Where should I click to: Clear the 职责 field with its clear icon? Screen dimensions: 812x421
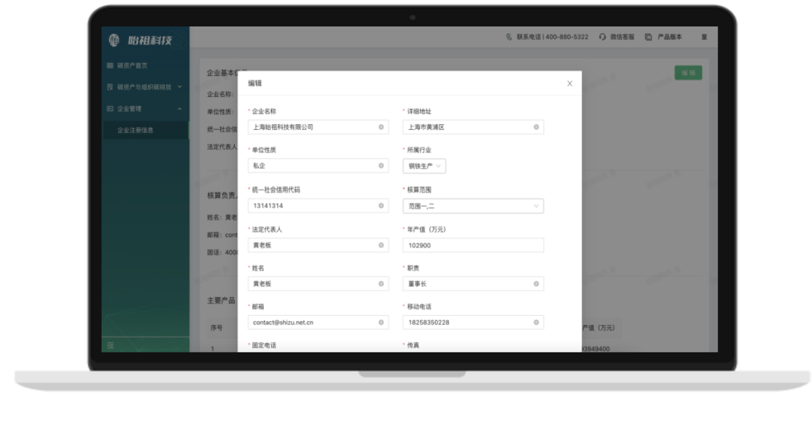536,284
